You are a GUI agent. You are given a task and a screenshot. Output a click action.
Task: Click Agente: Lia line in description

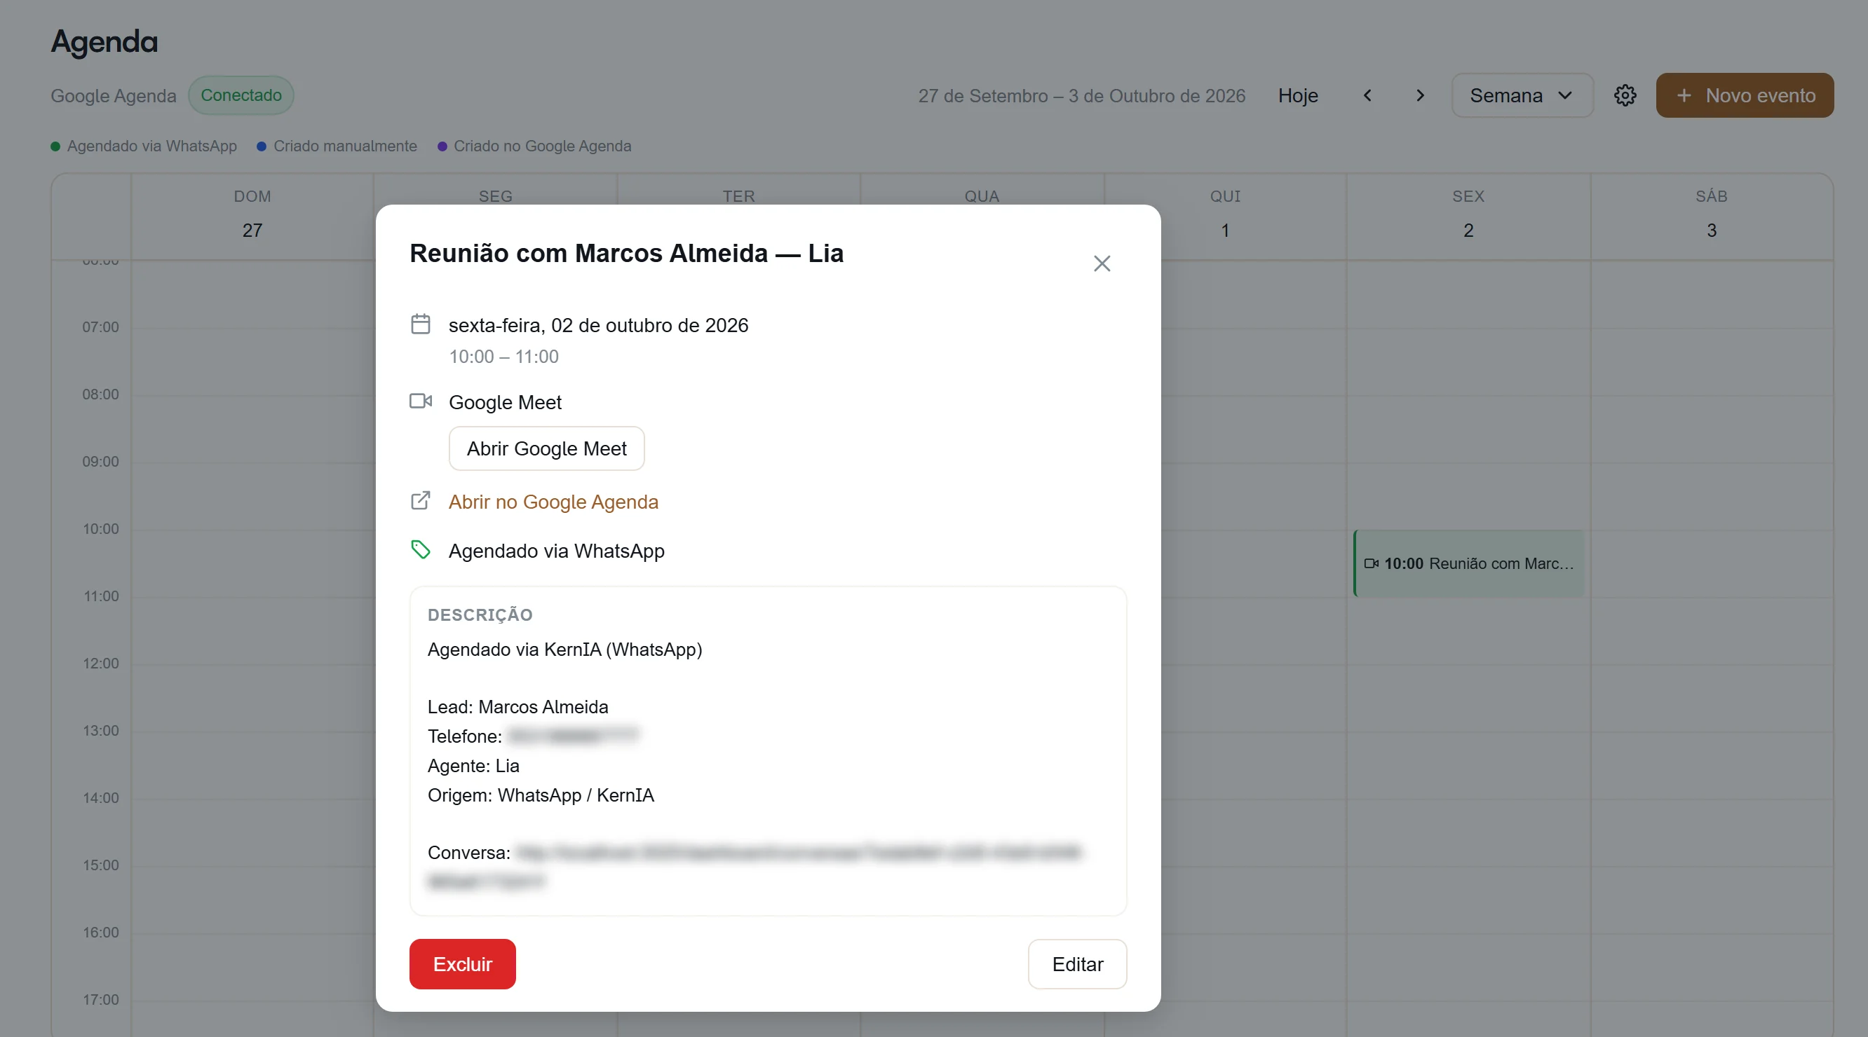coord(473,765)
